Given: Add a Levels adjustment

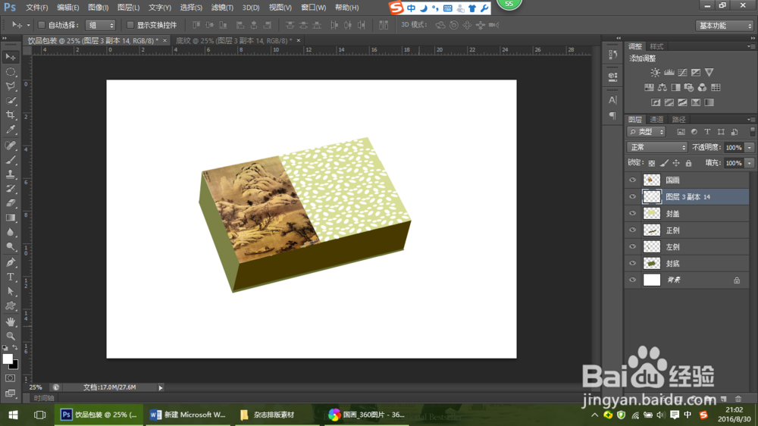Looking at the screenshot, I should (669, 73).
